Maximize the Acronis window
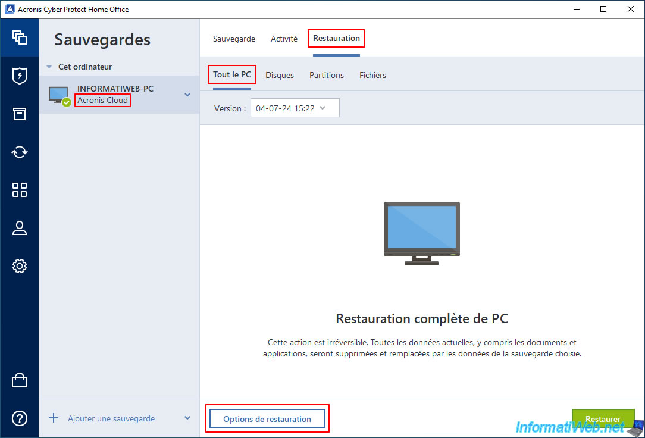The height and width of the screenshot is (438, 645). click(x=603, y=9)
